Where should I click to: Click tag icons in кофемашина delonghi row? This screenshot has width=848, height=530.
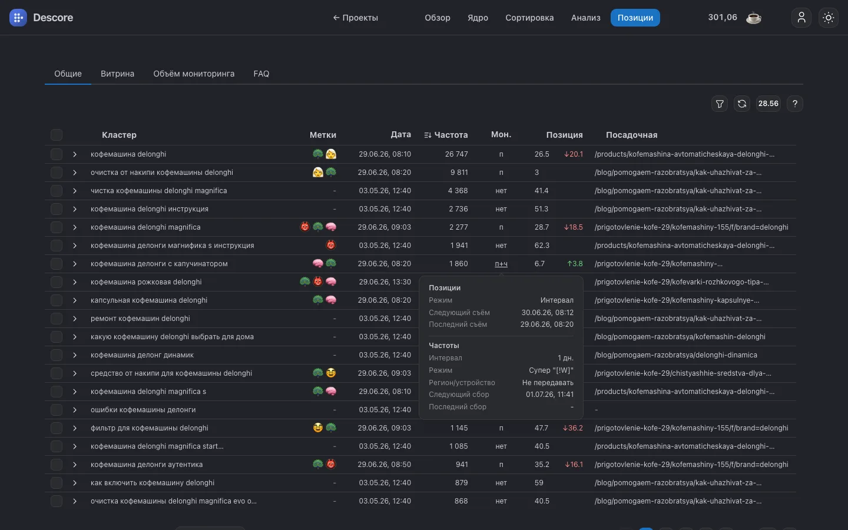point(324,154)
